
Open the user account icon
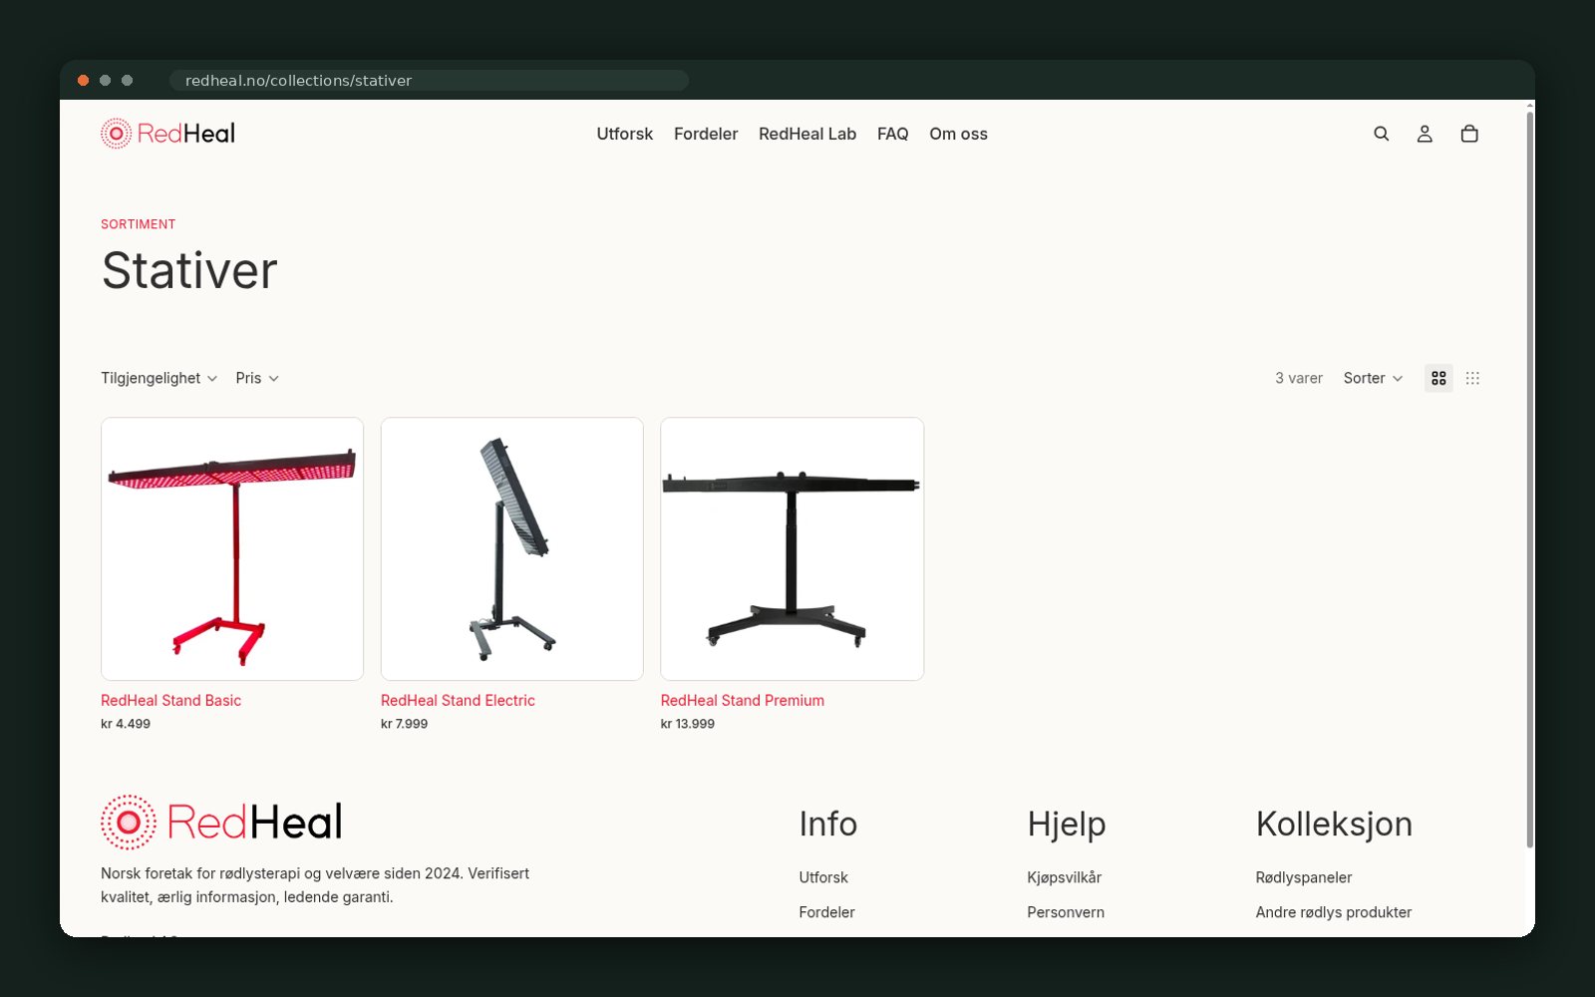(1425, 134)
